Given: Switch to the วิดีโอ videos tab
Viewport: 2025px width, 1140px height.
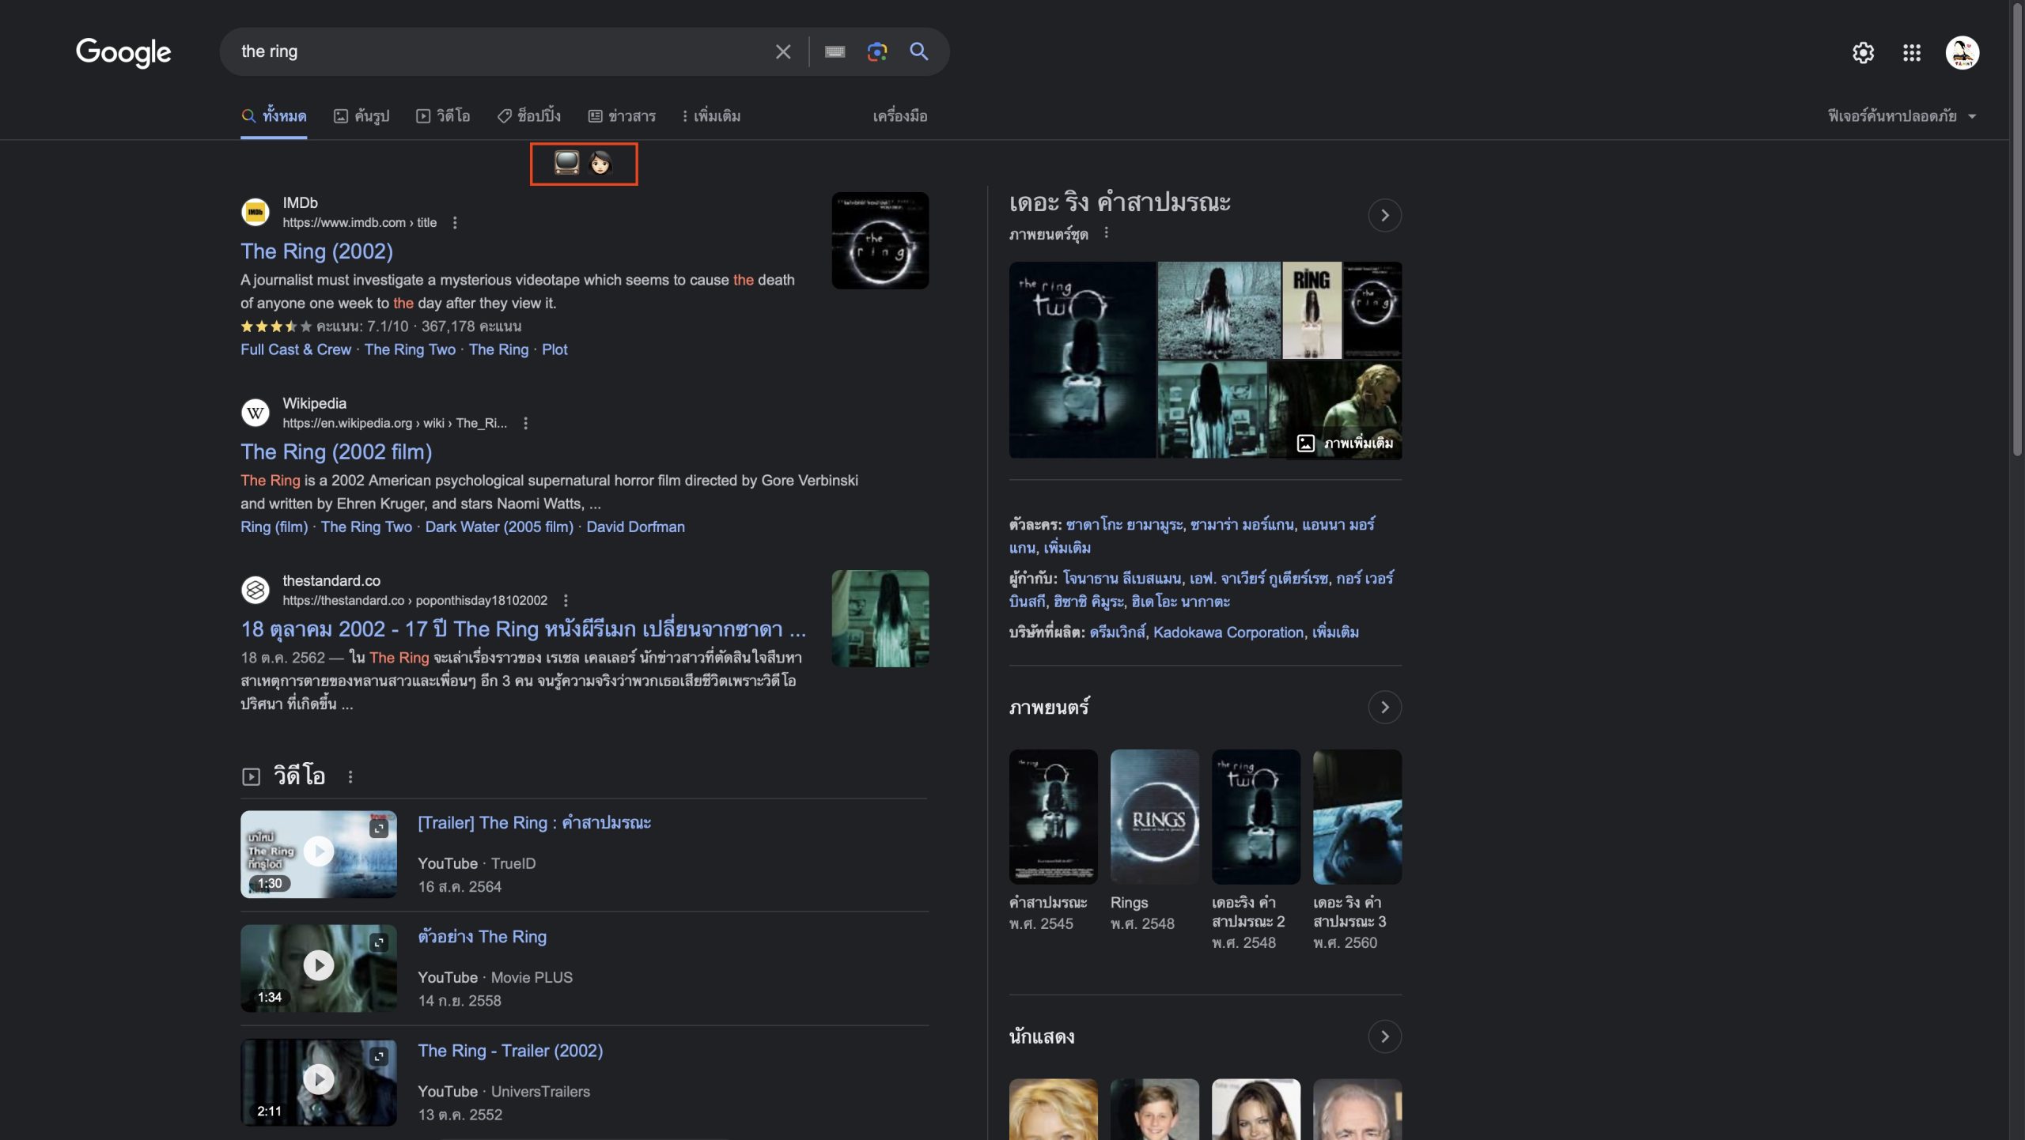Looking at the screenshot, I should click(x=443, y=116).
